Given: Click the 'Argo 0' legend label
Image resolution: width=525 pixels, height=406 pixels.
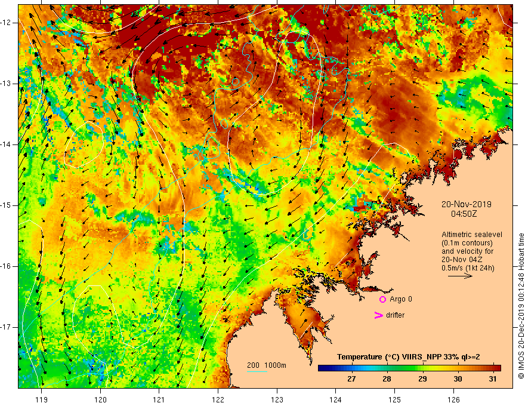Looking at the screenshot, I should tap(401, 299).
